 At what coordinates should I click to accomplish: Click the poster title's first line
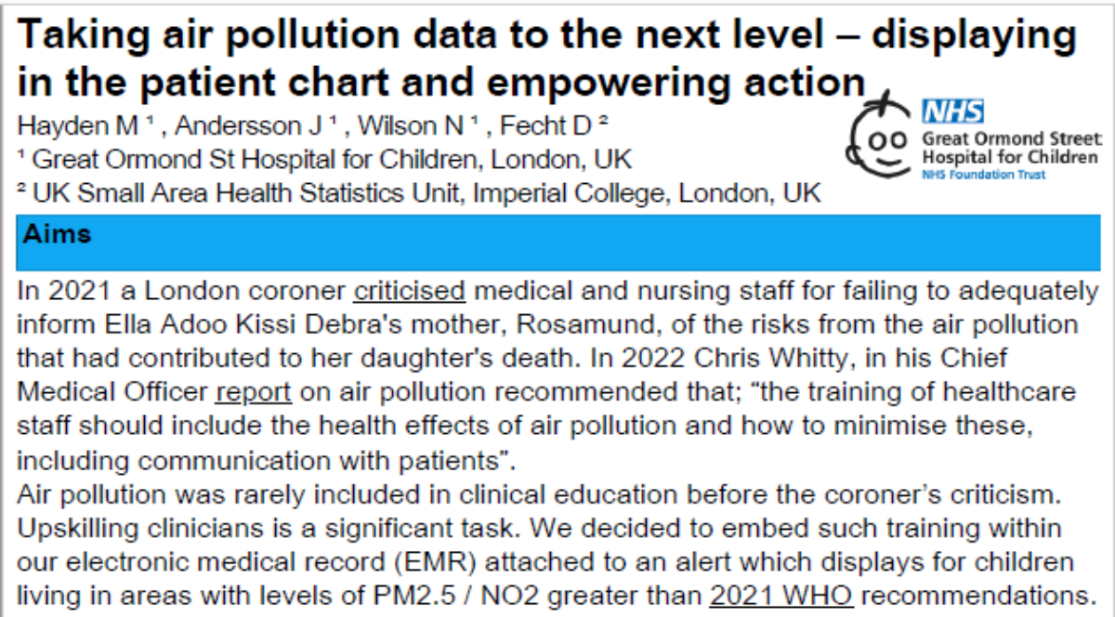click(546, 36)
